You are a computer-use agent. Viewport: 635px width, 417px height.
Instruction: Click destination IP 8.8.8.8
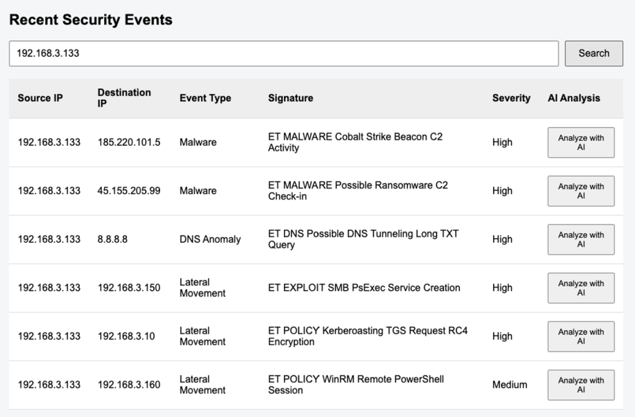pos(112,240)
